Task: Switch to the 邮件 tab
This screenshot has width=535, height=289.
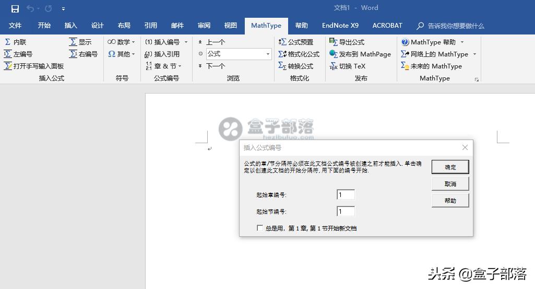Action: (177, 26)
